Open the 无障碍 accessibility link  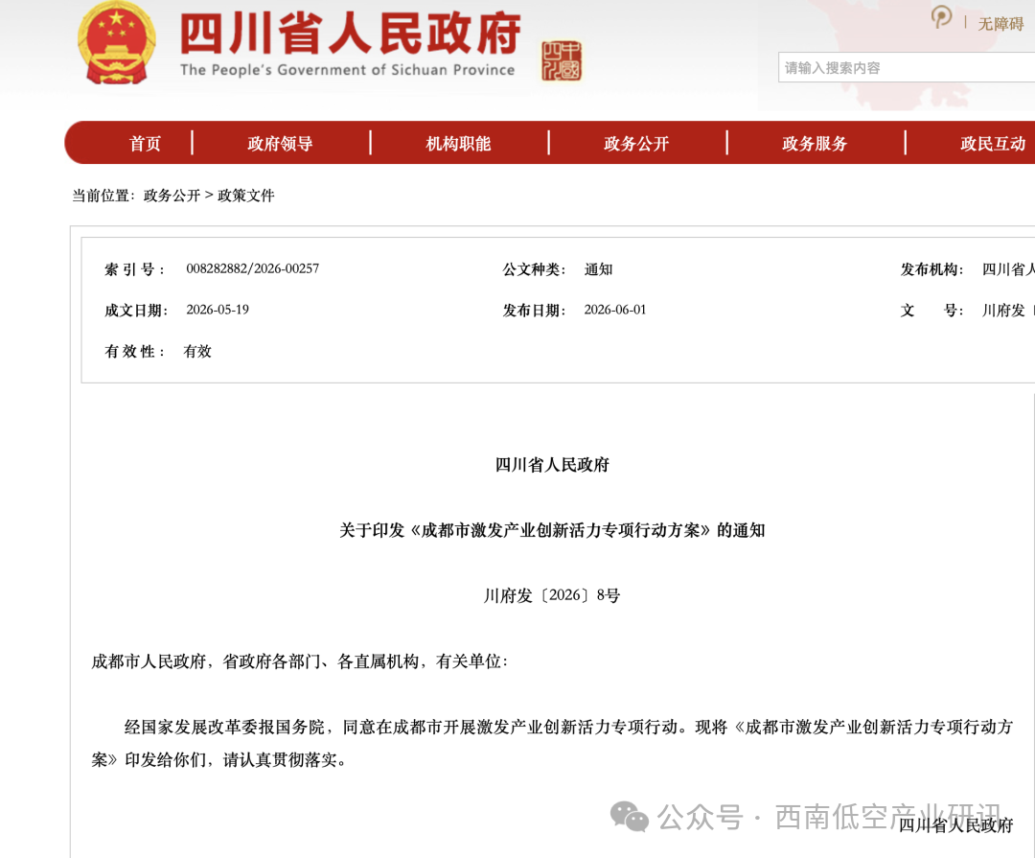click(1000, 24)
